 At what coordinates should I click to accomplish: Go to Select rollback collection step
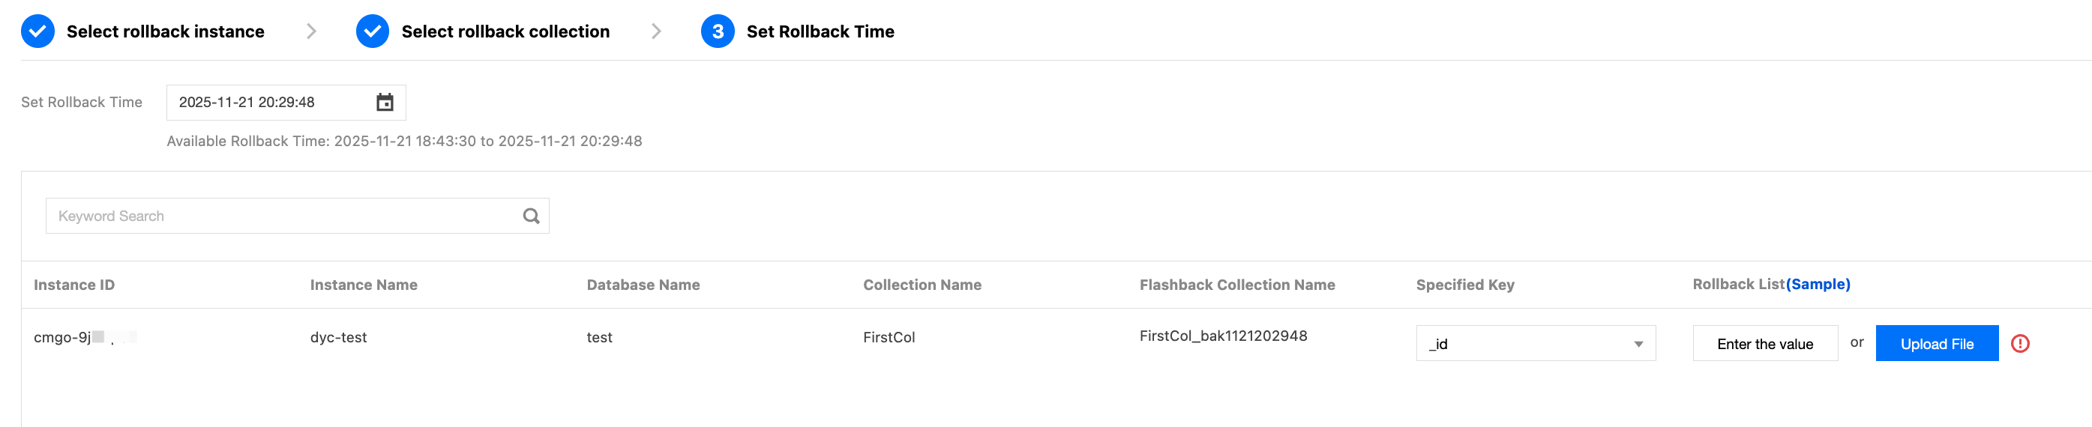click(505, 31)
